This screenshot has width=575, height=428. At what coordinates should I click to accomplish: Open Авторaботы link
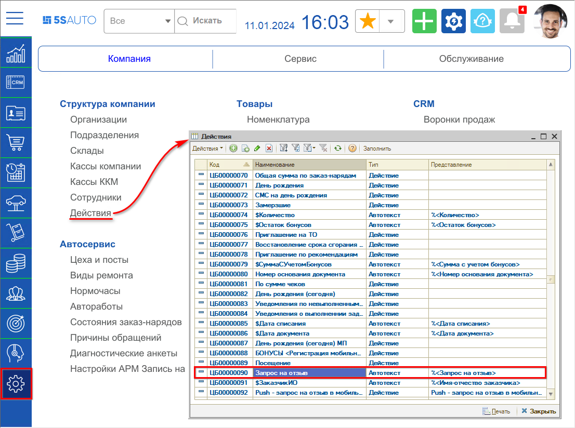click(x=97, y=306)
